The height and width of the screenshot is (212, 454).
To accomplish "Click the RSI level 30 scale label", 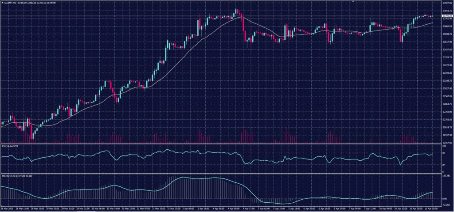I will tap(443, 165).
